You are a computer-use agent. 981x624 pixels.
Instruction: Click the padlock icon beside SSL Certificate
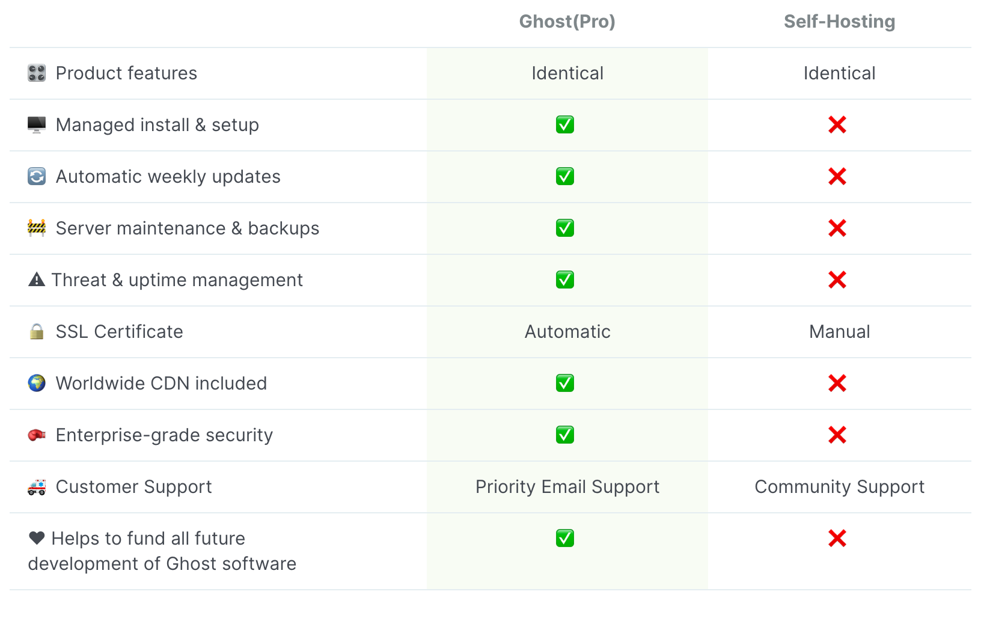click(x=37, y=332)
